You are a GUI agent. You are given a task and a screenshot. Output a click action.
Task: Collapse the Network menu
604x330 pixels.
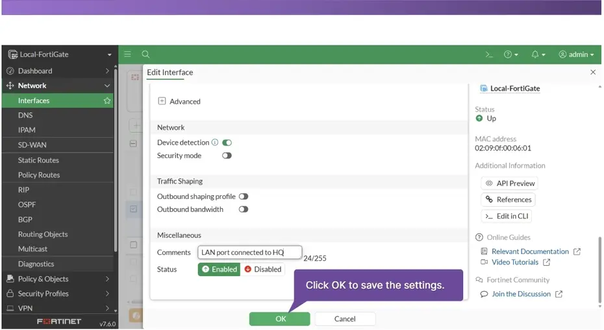coord(58,86)
